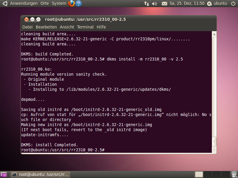Open the Ansicht menu in terminal
The height and width of the screenshot is (178, 238).
tap(67, 27)
